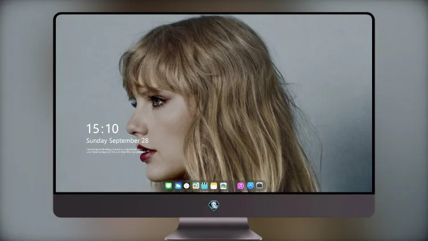428x241 pixels.
Task: Open the yellow Notes app in dock
Action: (x=214, y=186)
